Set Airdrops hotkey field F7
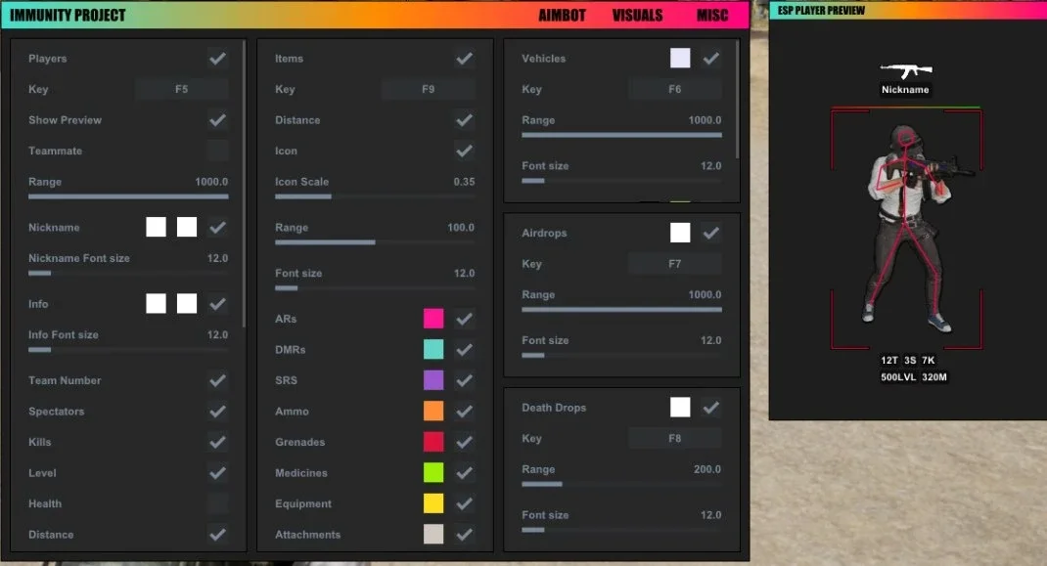Image resolution: width=1047 pixels, height=566 pixels. (675, 264)
